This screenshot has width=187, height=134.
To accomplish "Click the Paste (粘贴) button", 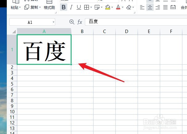I will click(15, 7).
